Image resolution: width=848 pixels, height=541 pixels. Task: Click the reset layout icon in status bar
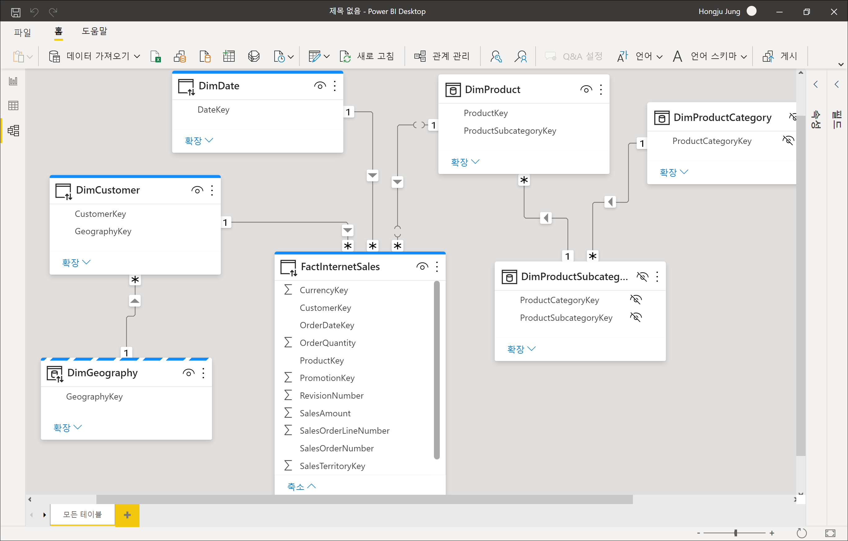tap(802, 533)
